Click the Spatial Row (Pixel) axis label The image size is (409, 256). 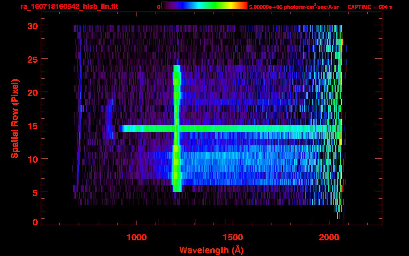(15, 118)
